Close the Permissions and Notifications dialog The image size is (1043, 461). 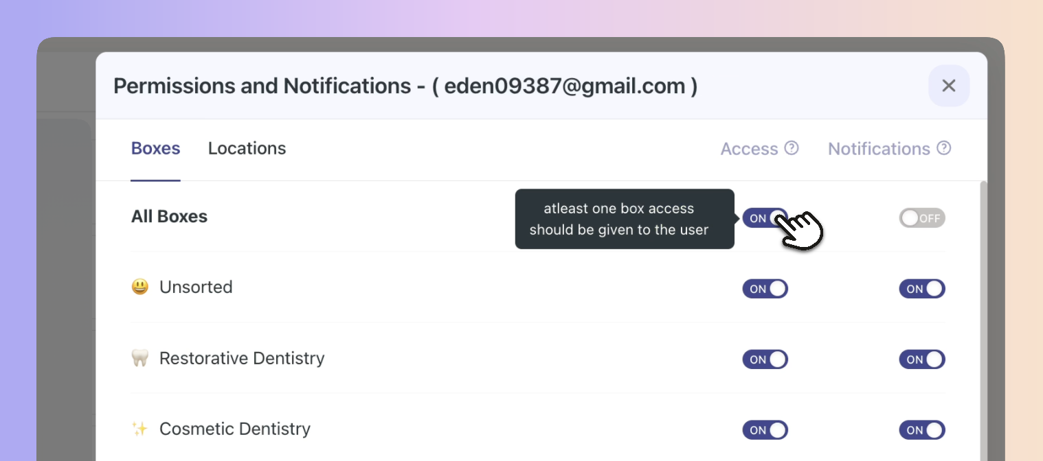(949, 86)
